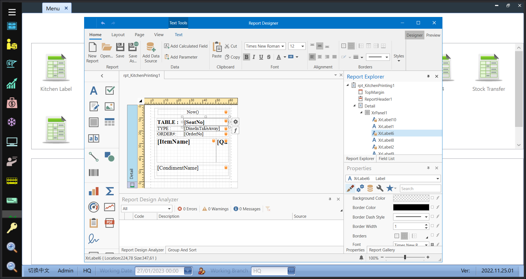Select the Chart control in toolbox
This screenshot has height=279, width=526.
[x=94, y=191]
